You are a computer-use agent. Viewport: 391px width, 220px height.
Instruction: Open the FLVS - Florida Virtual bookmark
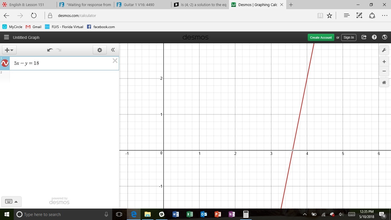[64, 27]
